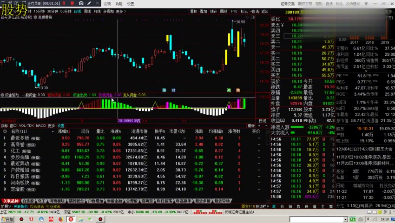Open settings gear in list header

5,131
